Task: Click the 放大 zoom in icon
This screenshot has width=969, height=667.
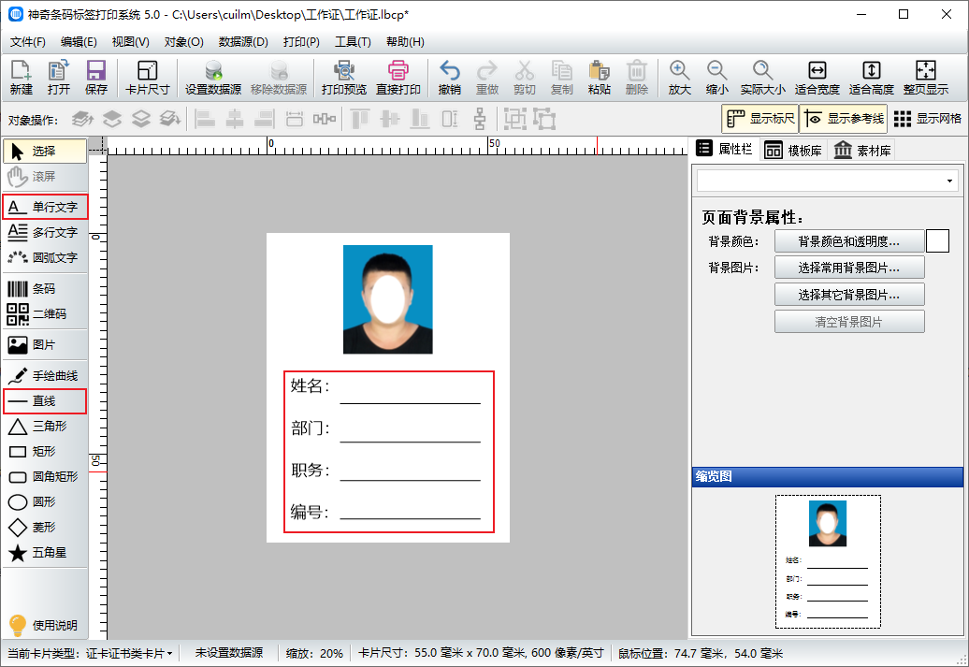Action: pyautogui.click(x=680, y=72)
